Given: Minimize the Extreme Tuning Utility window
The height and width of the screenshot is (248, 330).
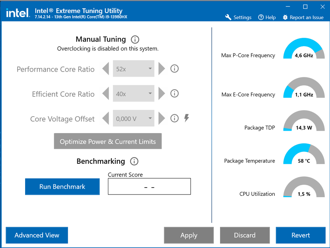Looking at the screenshot, I should point(288,7).
